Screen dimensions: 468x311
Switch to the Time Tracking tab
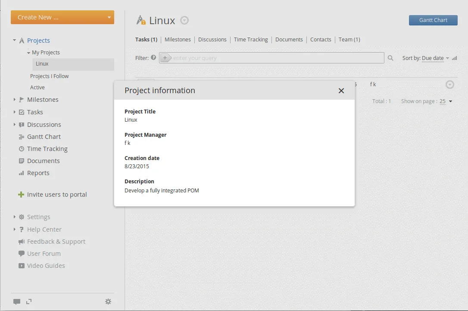[x=251, y=40]
